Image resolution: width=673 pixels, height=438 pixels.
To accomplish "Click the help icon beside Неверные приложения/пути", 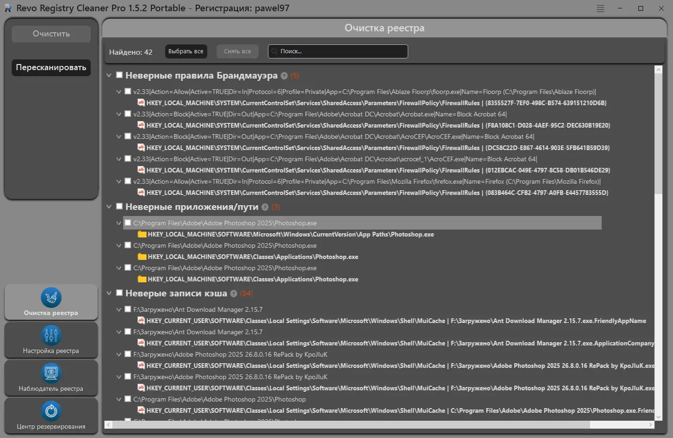I will tap(265, 207).
